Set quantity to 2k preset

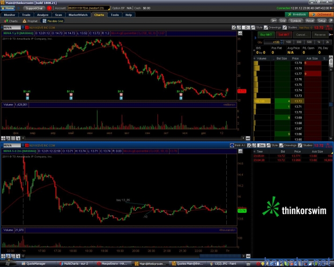coord(327,42)
